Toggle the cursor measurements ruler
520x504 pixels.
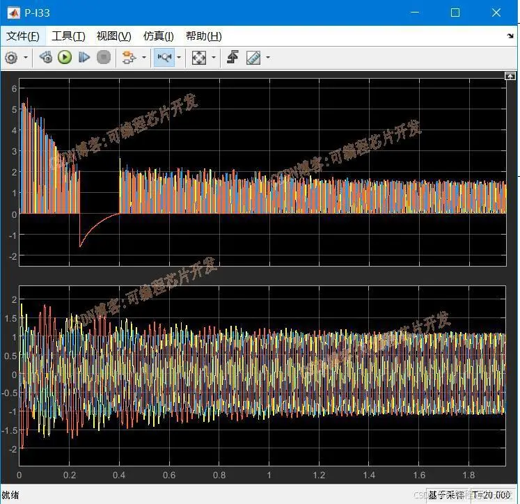click(x=253, y=58)
